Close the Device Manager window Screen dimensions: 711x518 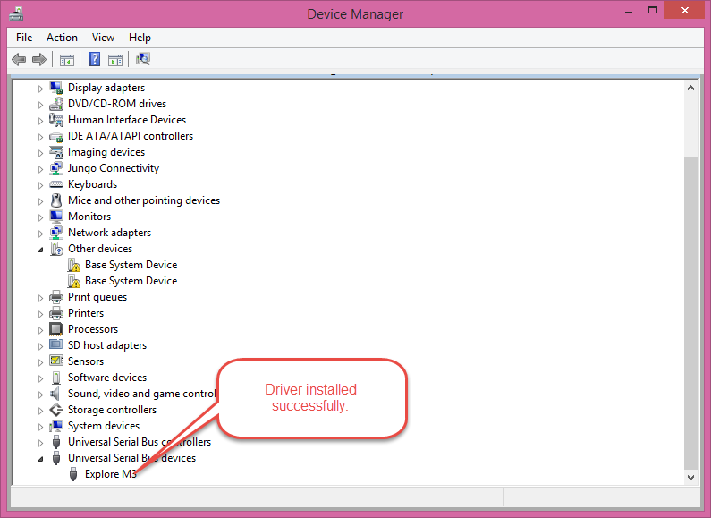(685, 10)
